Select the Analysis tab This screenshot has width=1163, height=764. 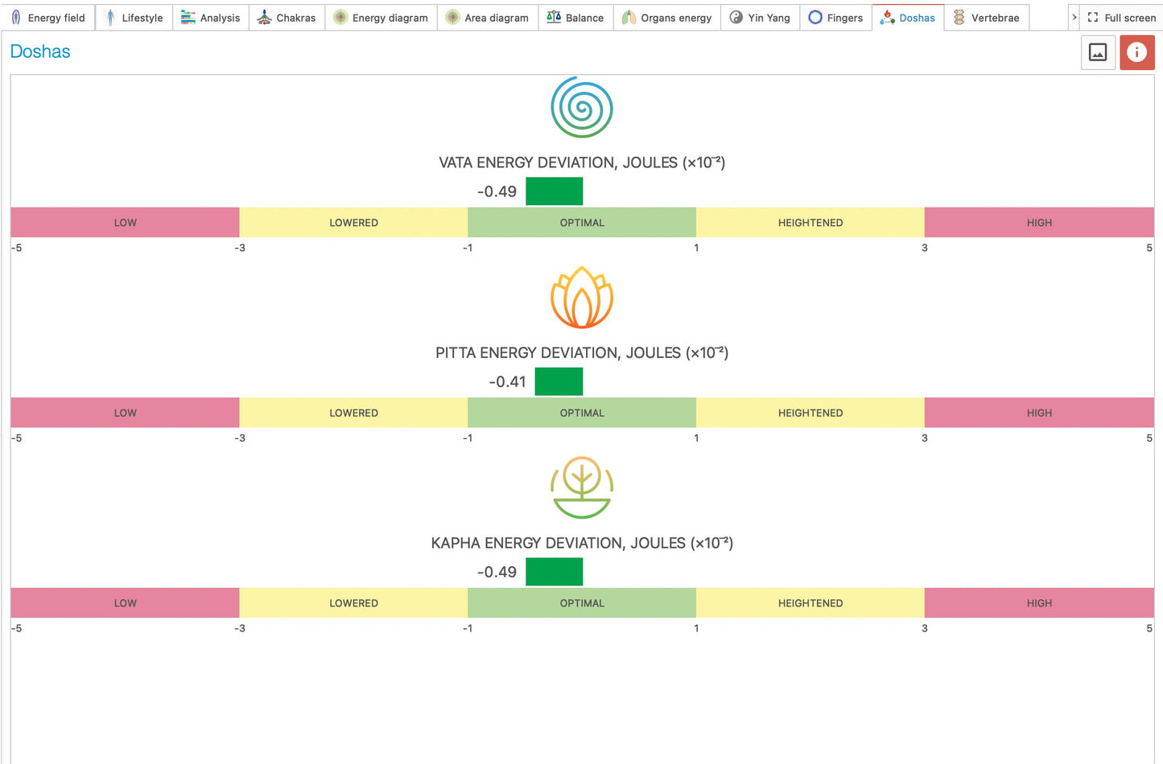(x=211, y=18)
